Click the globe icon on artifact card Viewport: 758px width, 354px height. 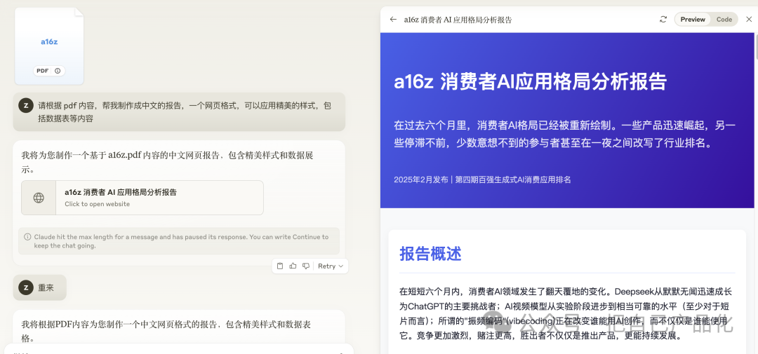pos(39,198)
